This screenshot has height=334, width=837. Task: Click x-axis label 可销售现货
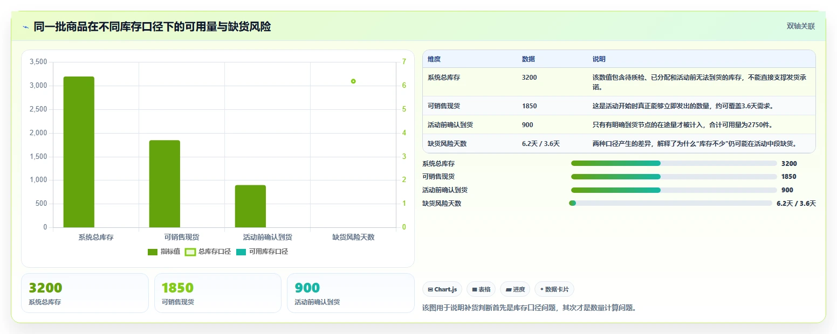click(181, 237)
